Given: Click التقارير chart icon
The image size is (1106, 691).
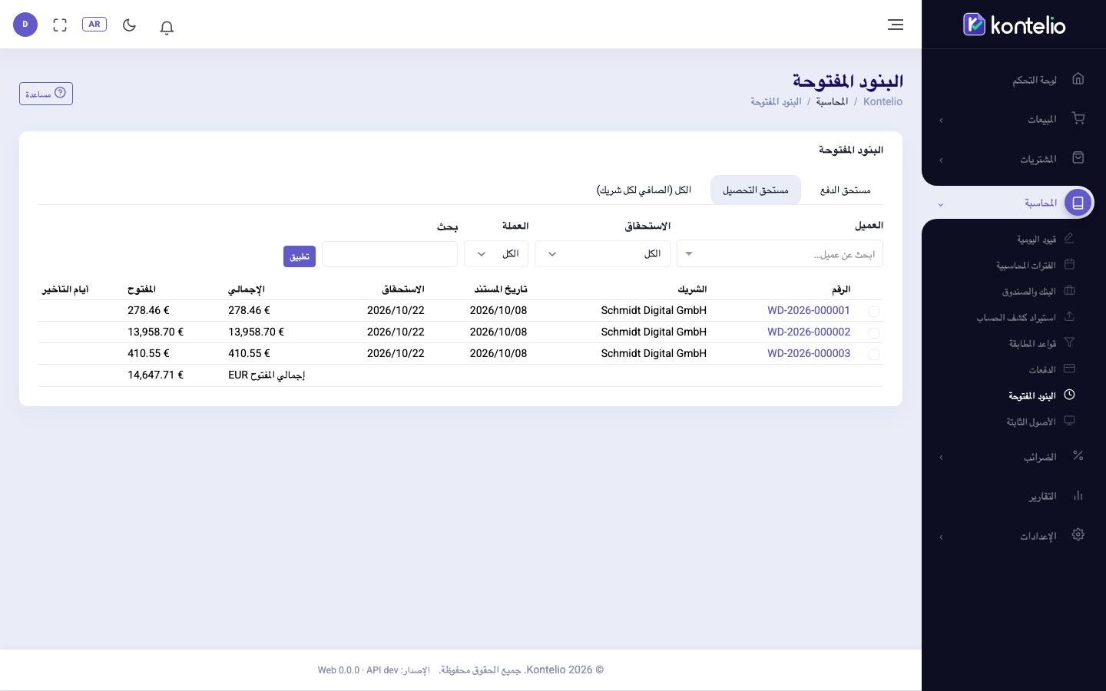Looking at the screenshot, I should [1078, 495].
